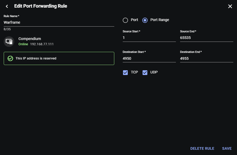
Task: Click the 192.168.77.111 IP address text
Action: click(x=42, y=44)
